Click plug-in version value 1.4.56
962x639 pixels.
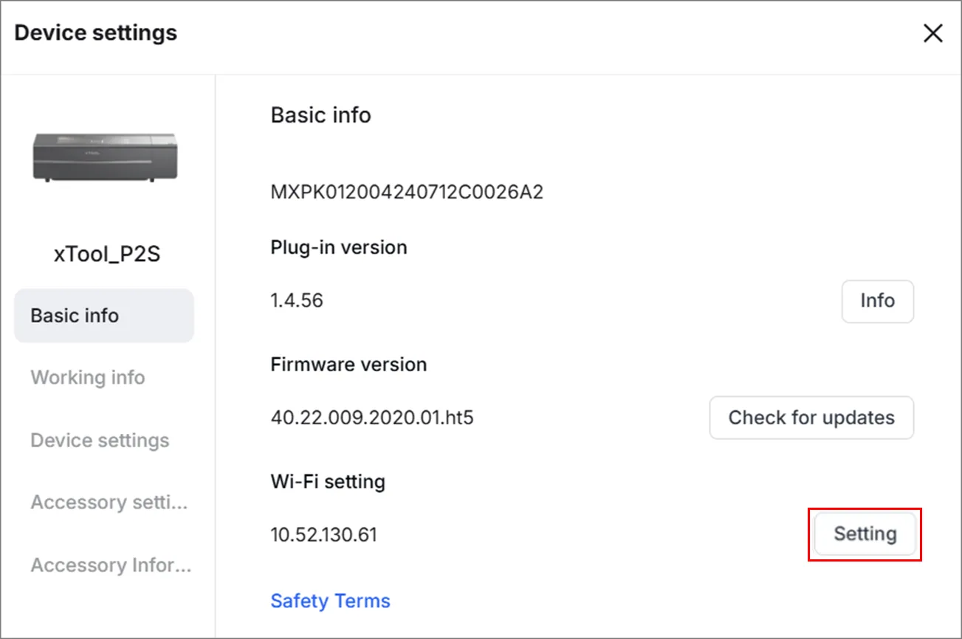pos(297,301)
